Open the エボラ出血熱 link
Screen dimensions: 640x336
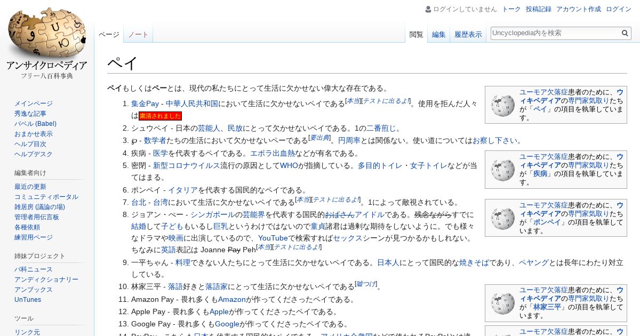point(272,153)
